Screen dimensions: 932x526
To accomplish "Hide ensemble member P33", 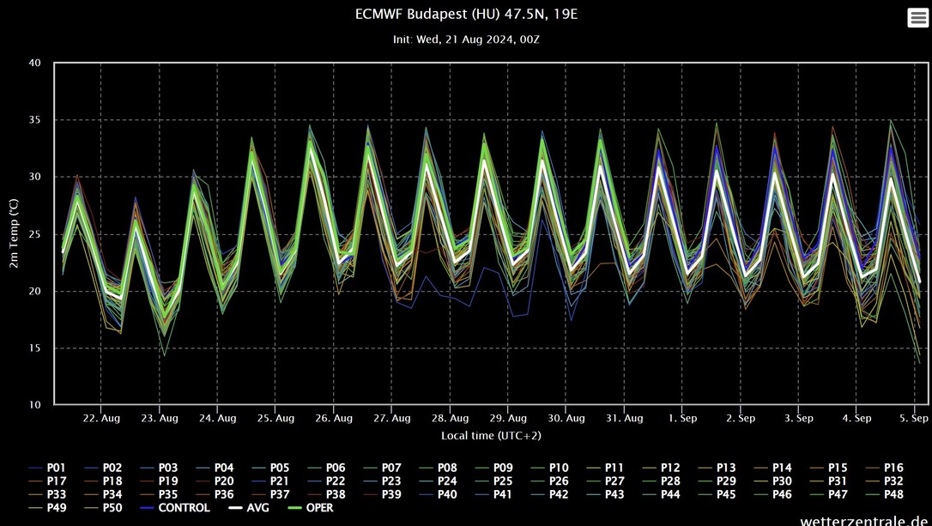I will tap(58, 494).
